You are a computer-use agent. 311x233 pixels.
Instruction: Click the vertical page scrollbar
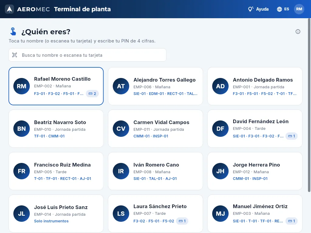pos(309,105)
